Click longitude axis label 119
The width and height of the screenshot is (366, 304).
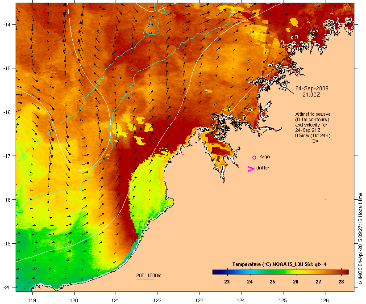32,300
